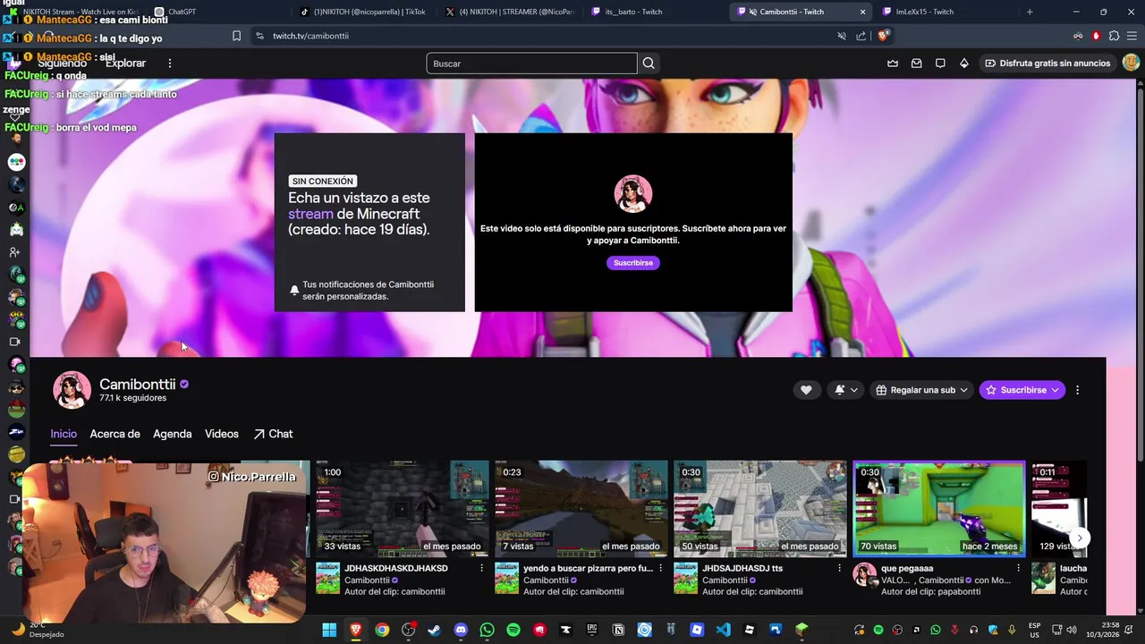
Task: Open the Get Bits diamond icon
Action: click(963, 64)
